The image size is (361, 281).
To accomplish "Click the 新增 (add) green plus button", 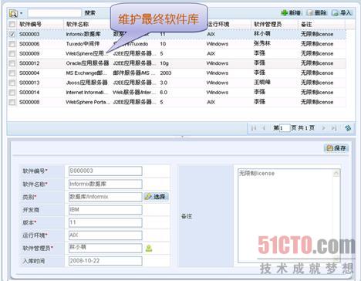I will click(291, 12).
